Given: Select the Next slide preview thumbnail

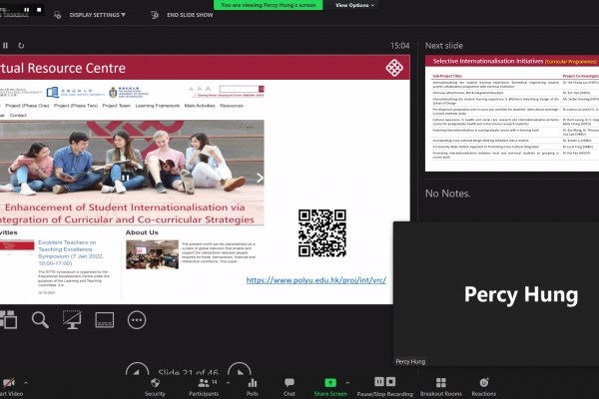Looking at the screenshot, I should [512, 114].
